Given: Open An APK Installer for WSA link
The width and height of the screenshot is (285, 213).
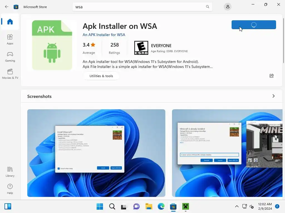Looking at the screenshot, I should (x=104, y=35).
